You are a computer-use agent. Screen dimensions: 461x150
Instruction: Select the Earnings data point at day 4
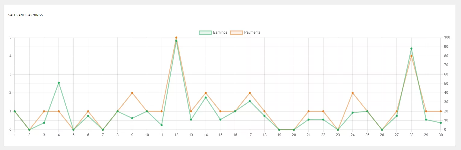click(x=59, y=83)
